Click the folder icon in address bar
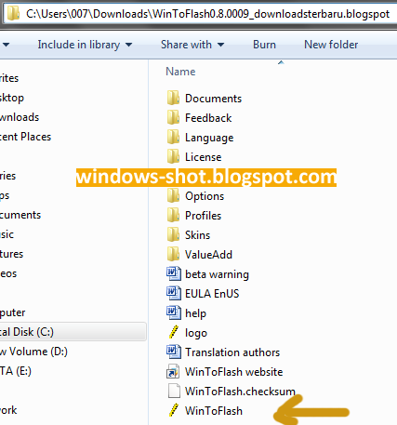The width and height of the screenshot is (397, 425). click(13, 14)
